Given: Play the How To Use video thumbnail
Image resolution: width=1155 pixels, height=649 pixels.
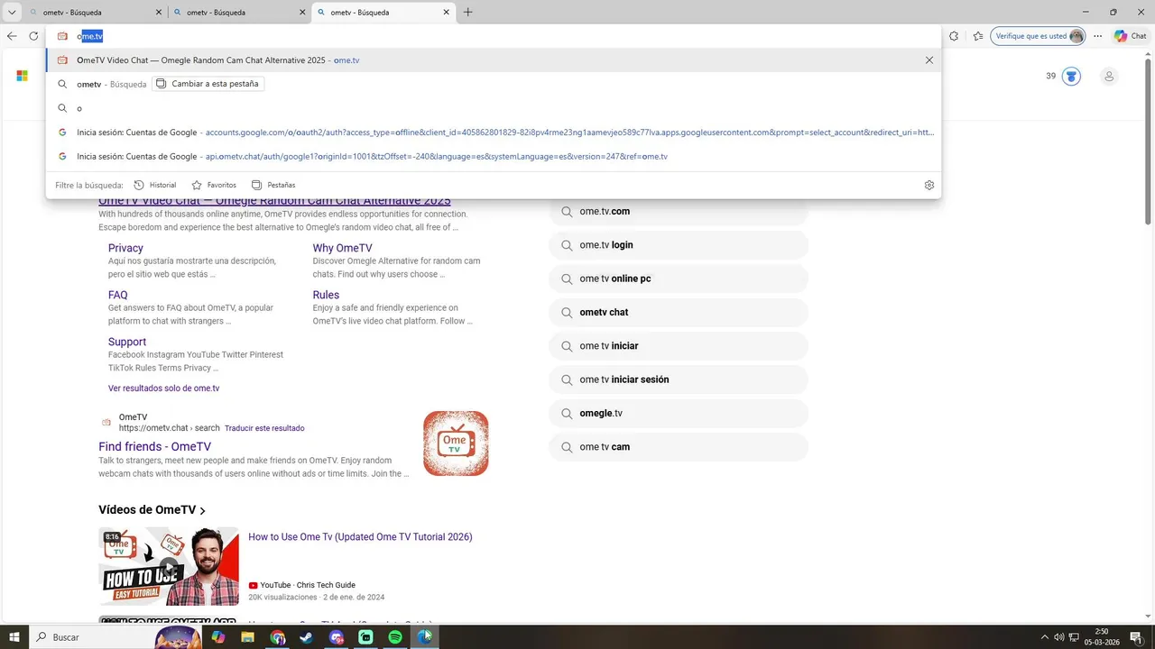Looking at the screenshot, I should 169,566.
